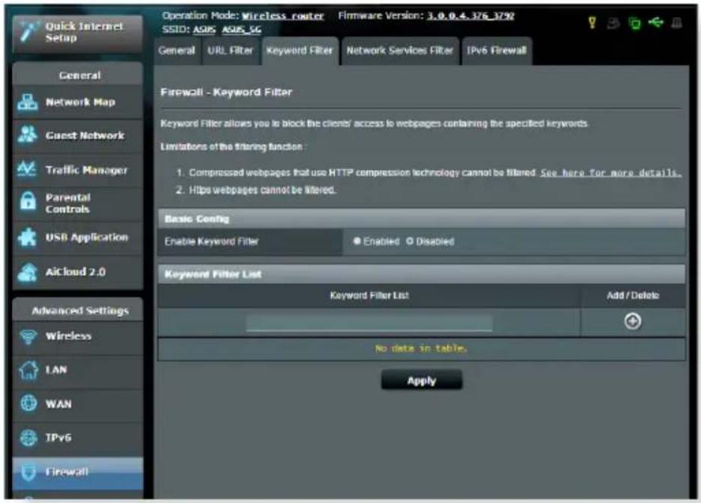
Task: Open Network Map from the sidebar
Action: coord(78,102)
